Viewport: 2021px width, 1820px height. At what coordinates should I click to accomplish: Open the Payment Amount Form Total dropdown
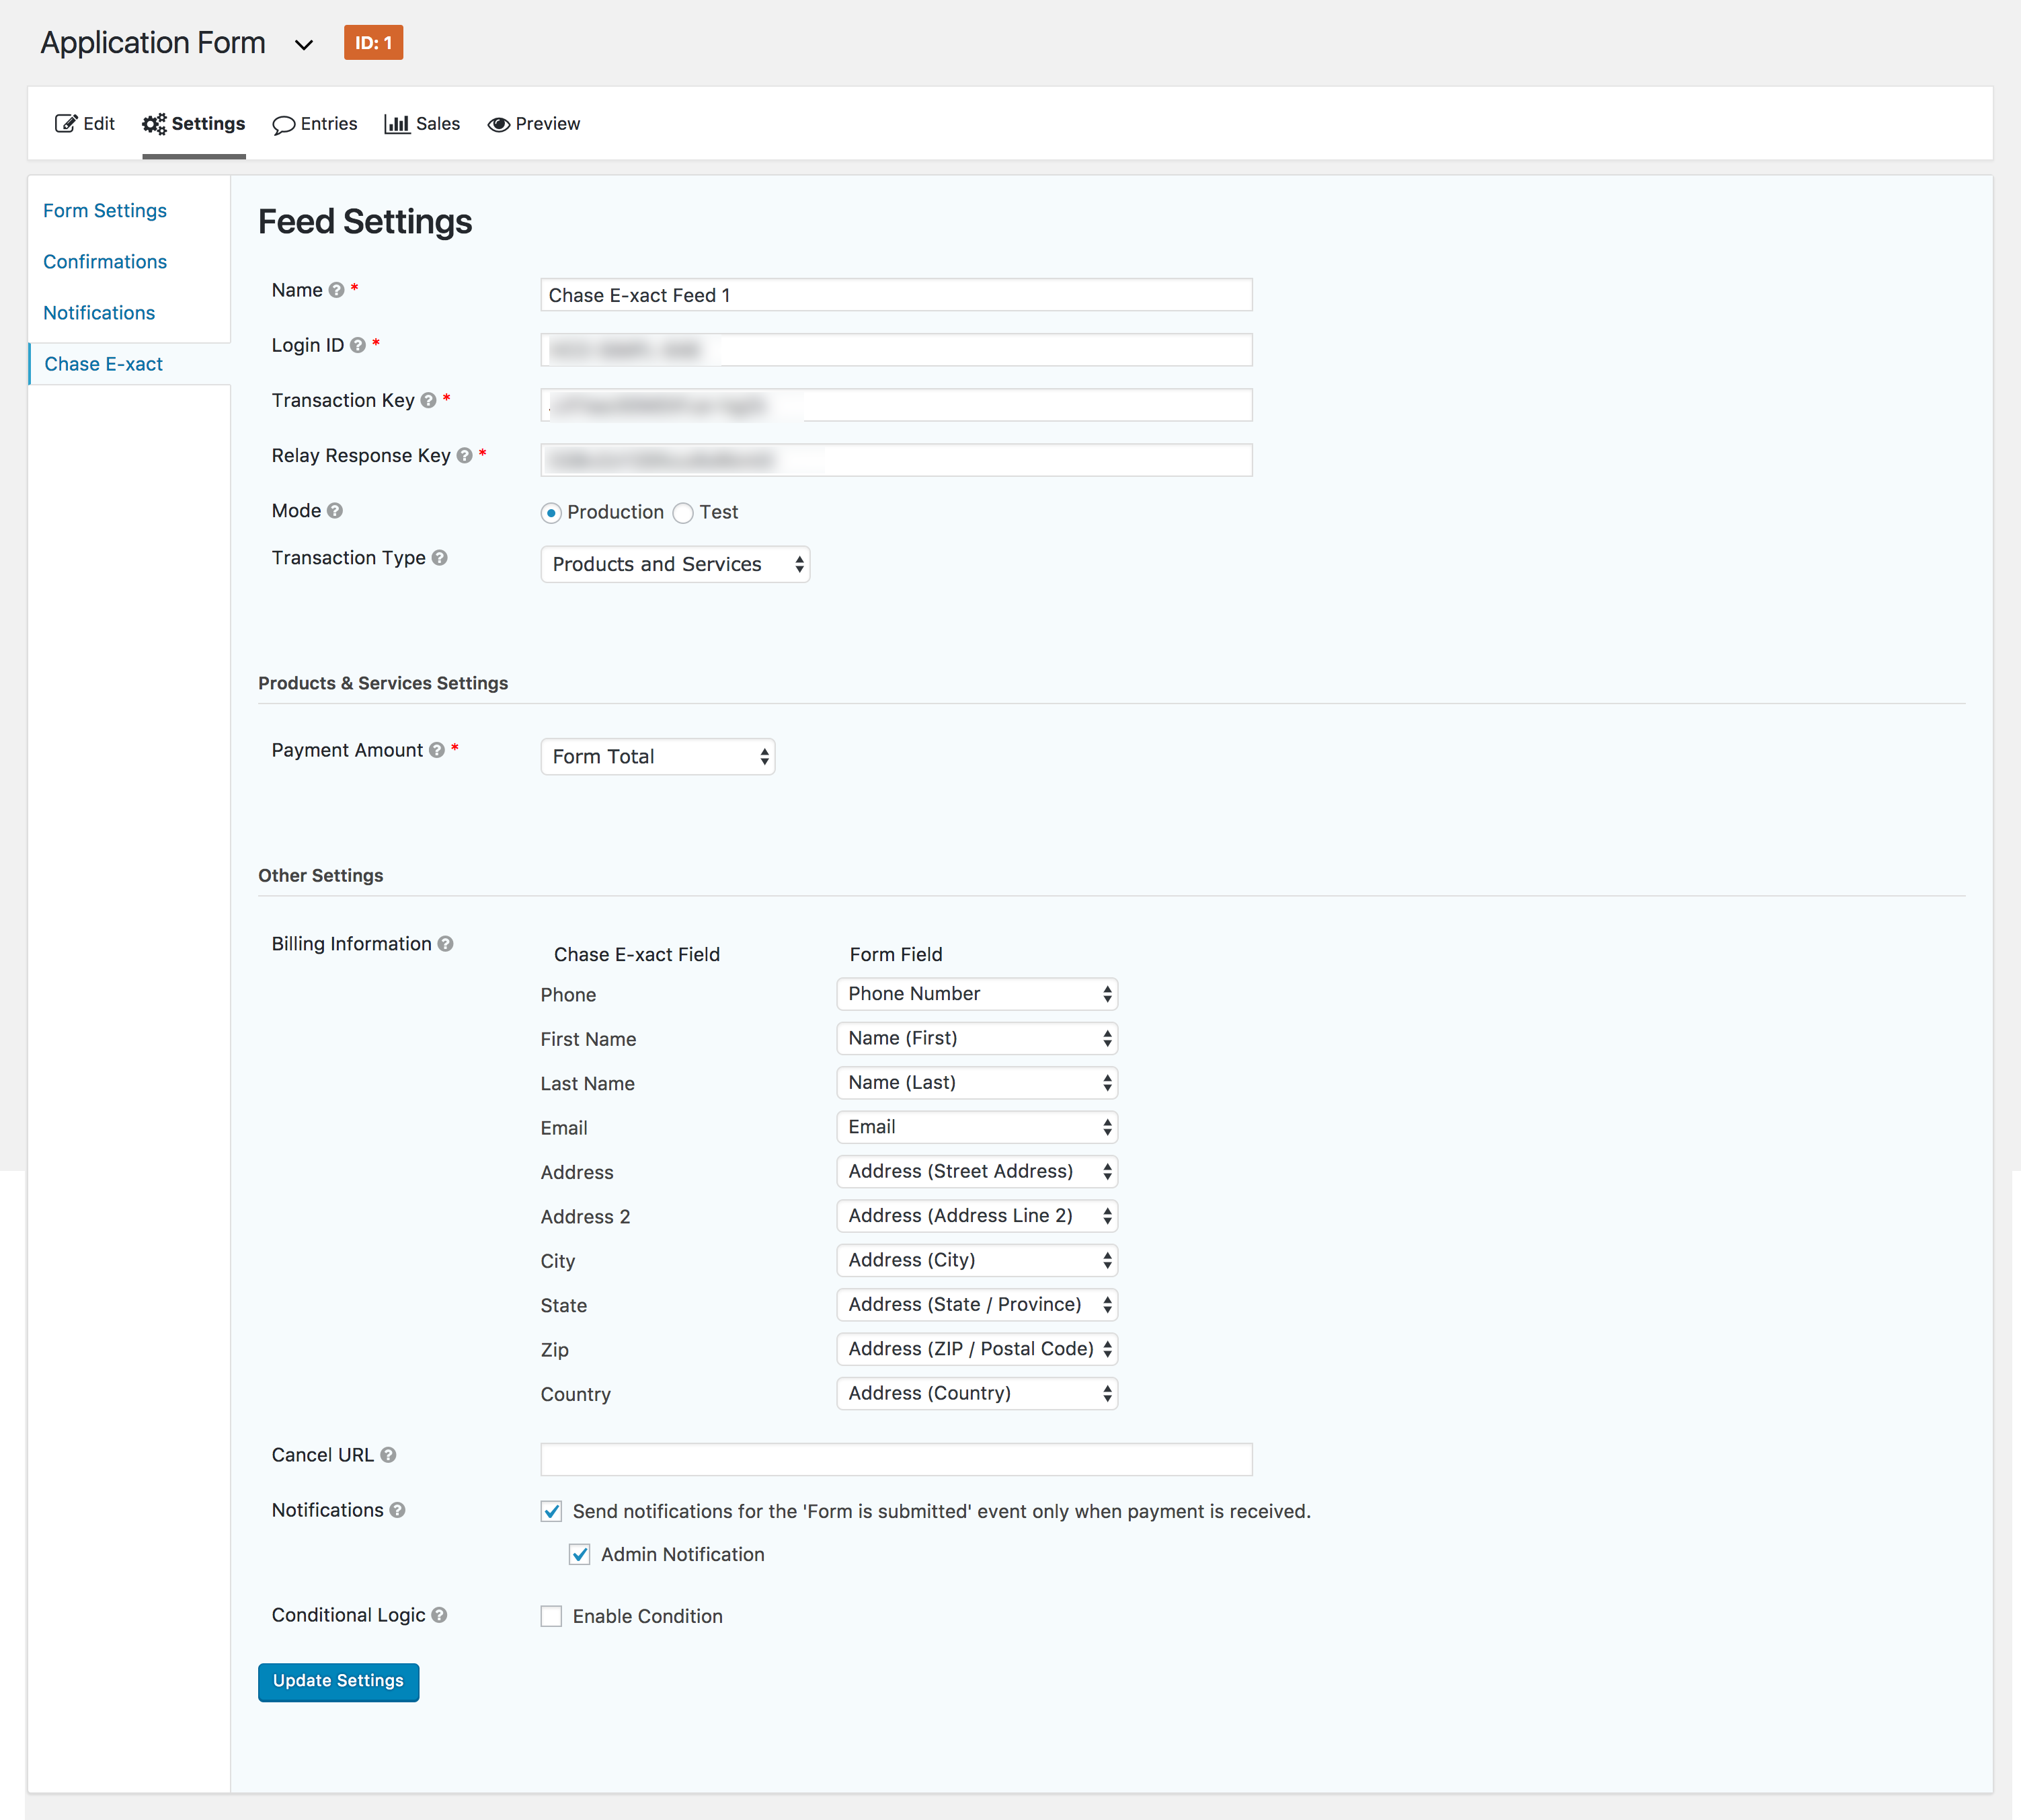click(x=658, y=757)
